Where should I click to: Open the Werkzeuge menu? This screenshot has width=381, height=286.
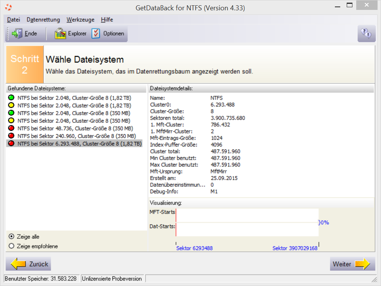coord(80,20)
